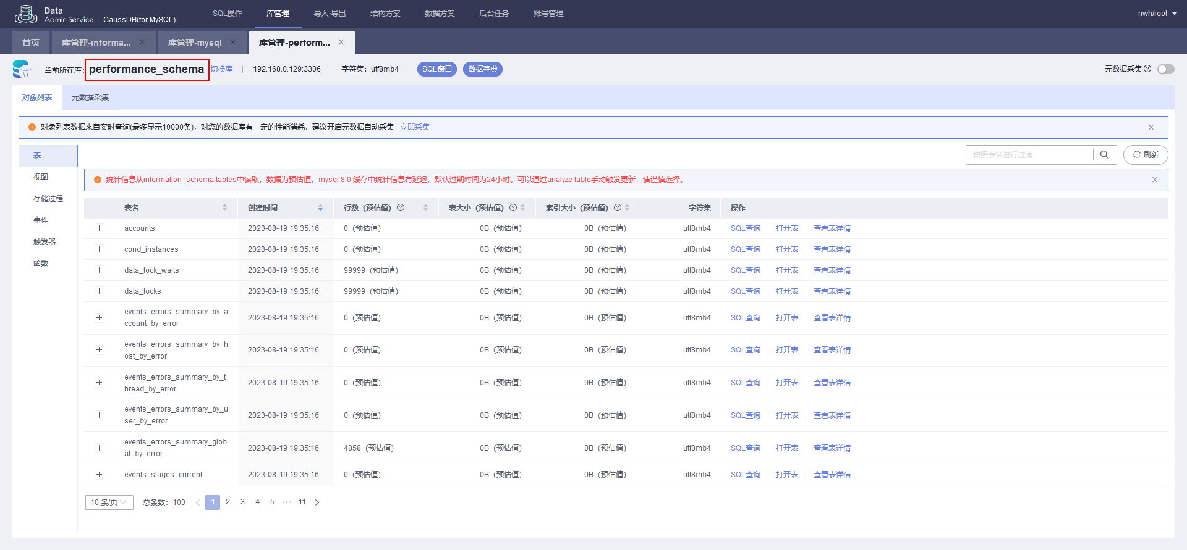Click 打开表 for events_stages_current

(787, 475)
